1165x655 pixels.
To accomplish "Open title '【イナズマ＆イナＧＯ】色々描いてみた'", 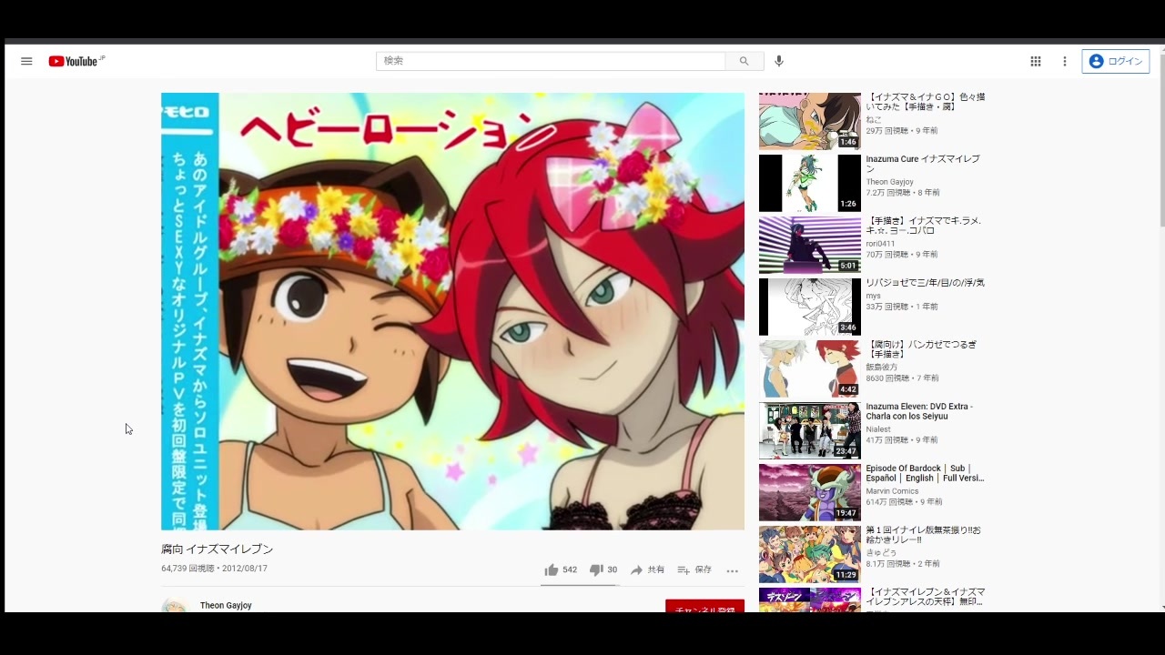I will tap(925, 102).
